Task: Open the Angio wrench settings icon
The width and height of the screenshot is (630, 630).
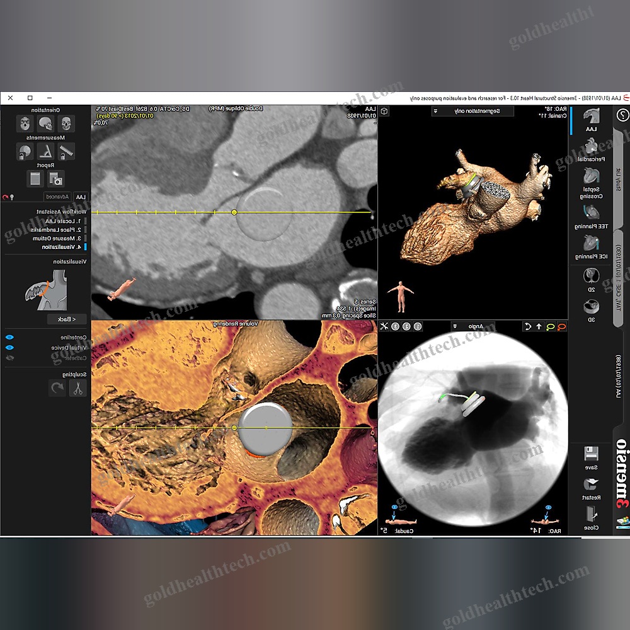Action: point(384,326)
